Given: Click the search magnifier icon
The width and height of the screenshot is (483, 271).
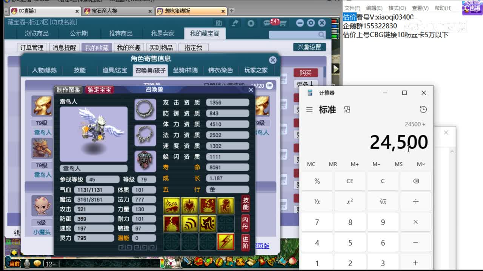Looking at the screenshot, I should click(321, 35).
